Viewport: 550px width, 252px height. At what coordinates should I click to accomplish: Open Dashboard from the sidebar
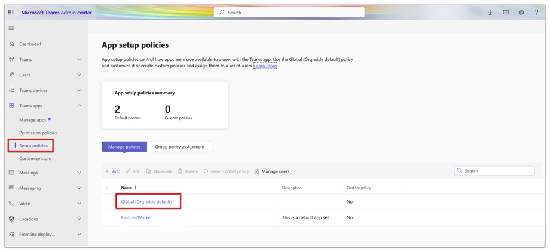[30, 44]
